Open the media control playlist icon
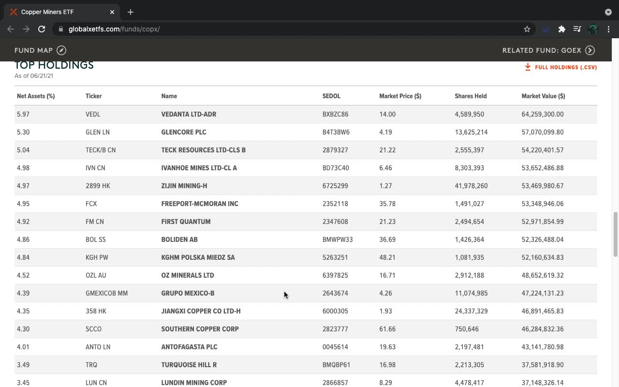This screenshot has height=387, width=619. [577, 29]
